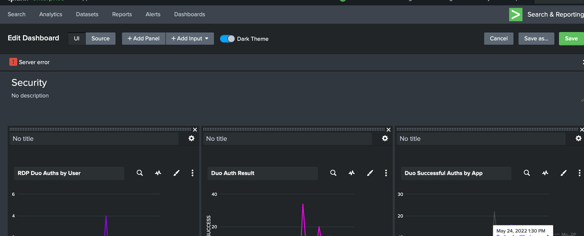
Task: Open more actions menu for Duo Auth Result
Action: (x=386, y=173)
